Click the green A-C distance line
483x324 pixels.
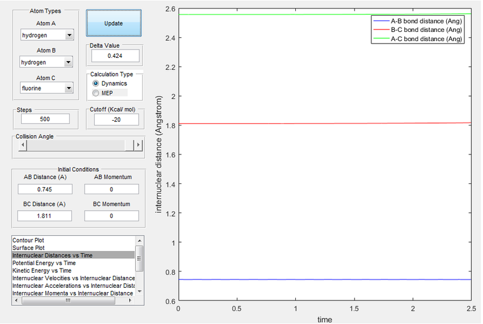pyautogui.click(x=325, y=14)
